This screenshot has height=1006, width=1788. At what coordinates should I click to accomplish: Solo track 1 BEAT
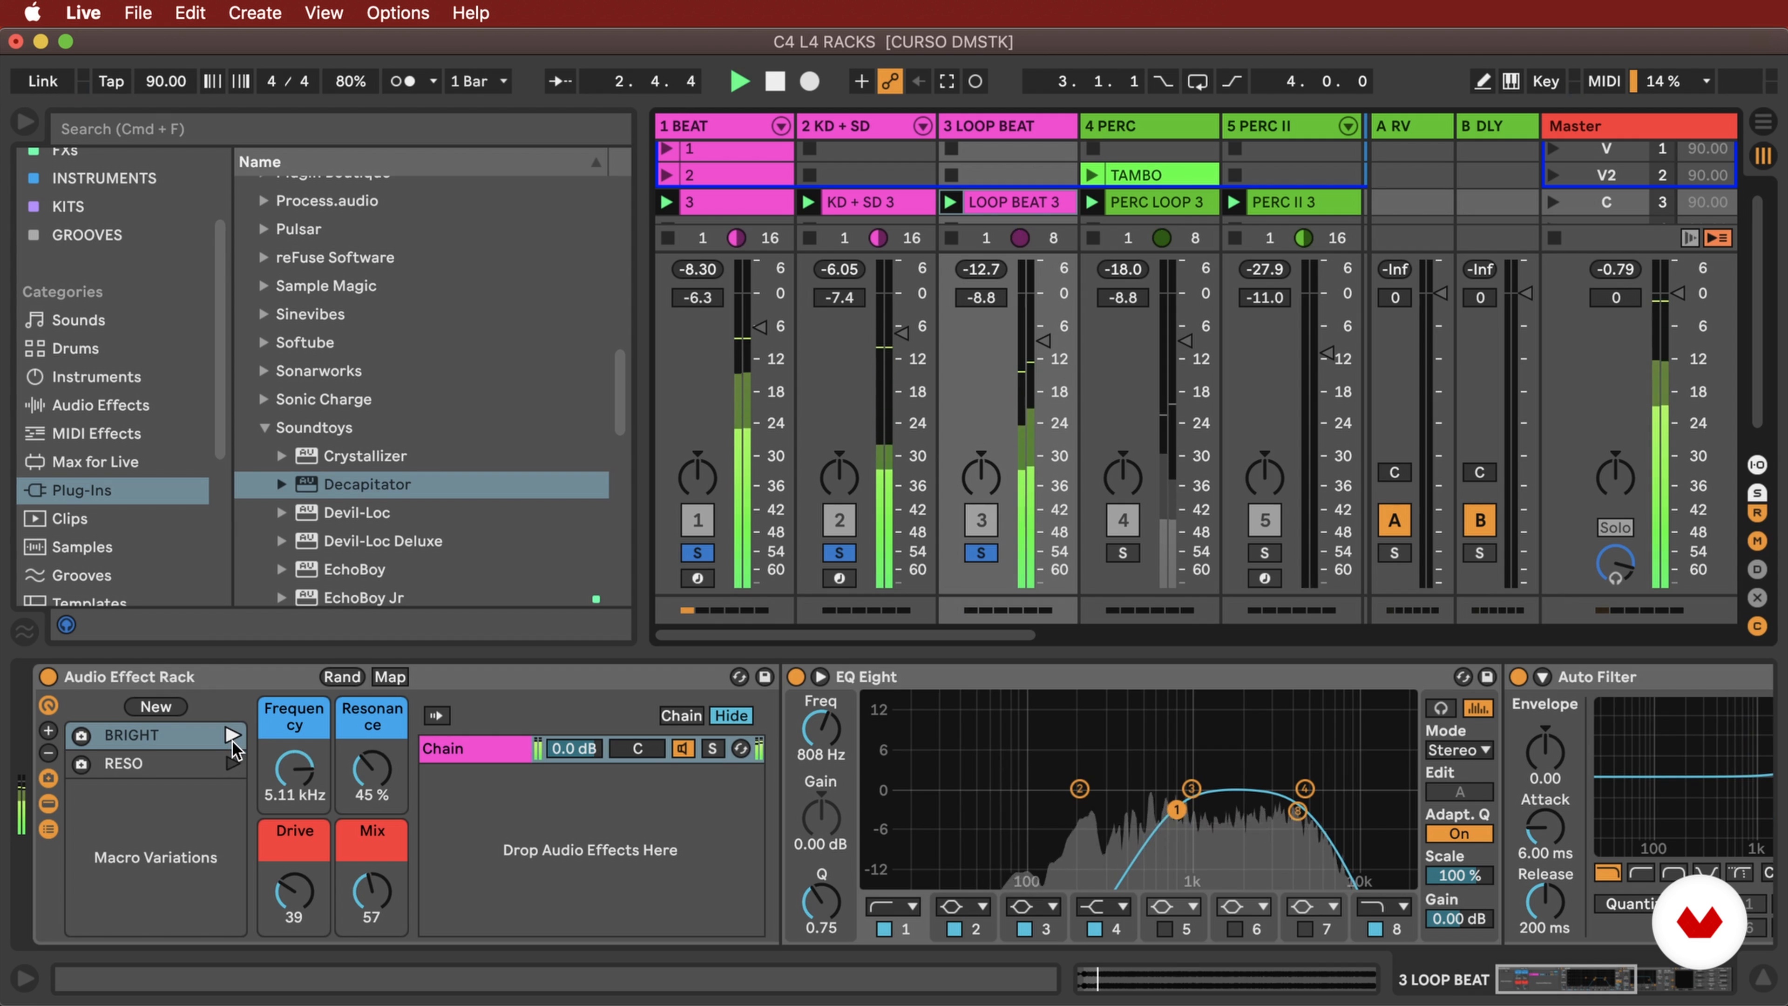click(x=697, y=553)
